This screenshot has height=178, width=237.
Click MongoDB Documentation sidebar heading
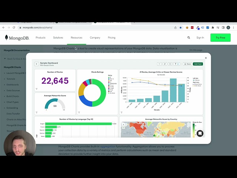pos(17,50)
